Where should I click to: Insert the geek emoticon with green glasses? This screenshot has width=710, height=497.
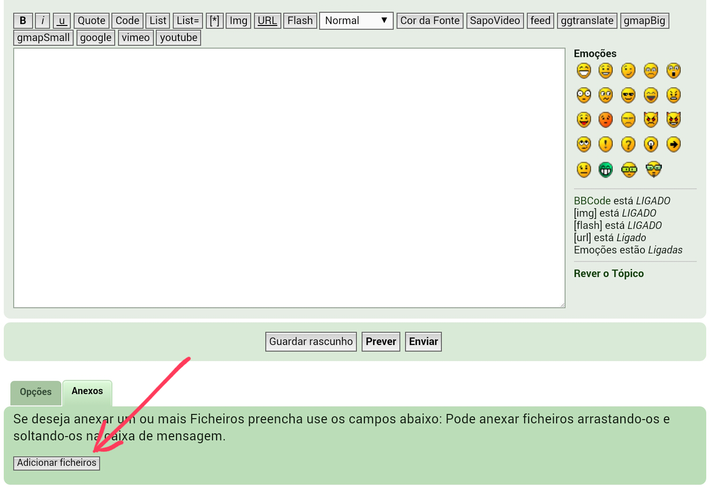pos(629,169)
